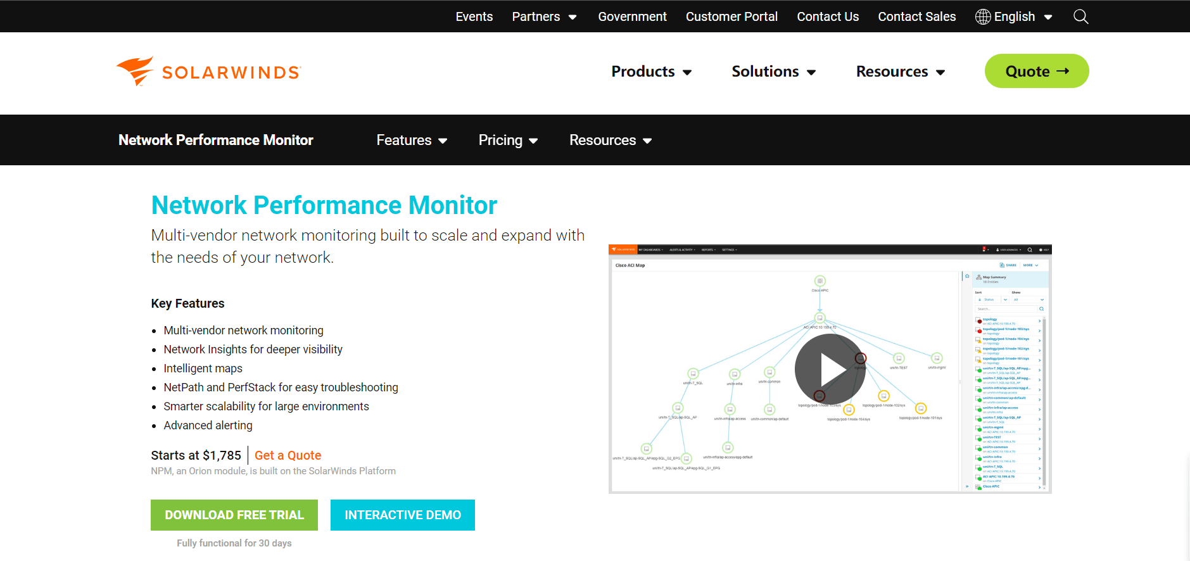This screenshot has width=1190, height=561.
Task: Click the globe language icon
Action: 983,16
